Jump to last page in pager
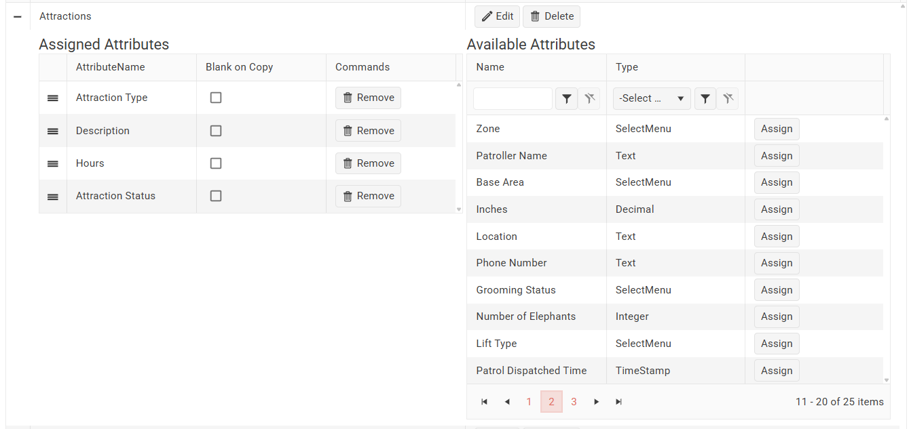This screenshot has height=429, width=909. [618, 402]
